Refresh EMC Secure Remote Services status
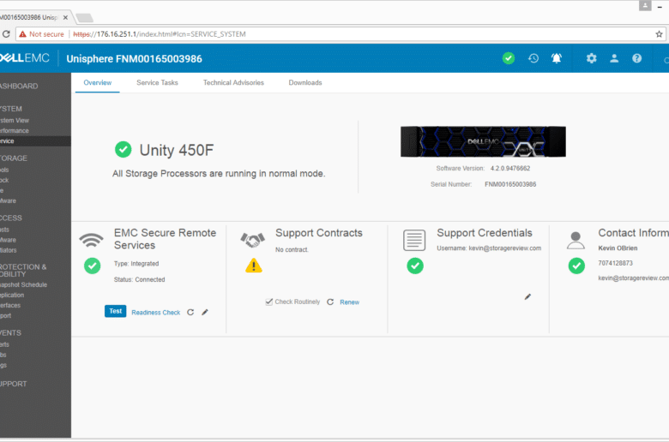The height and width of the screenshot is (442, 669). [x=190, y=313]
